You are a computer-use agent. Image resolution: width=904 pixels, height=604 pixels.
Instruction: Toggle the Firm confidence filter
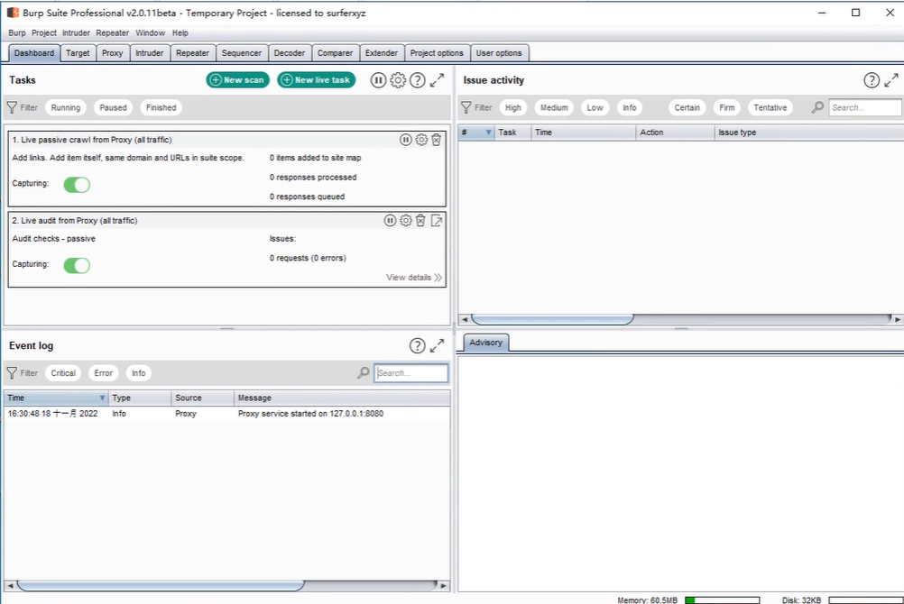click(727, 107)
